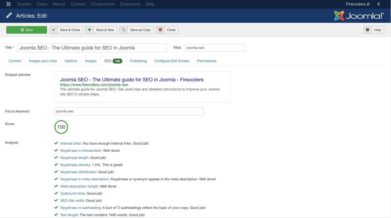
Task: Switch to the Images and Links tab
Action: coord(43,61)
